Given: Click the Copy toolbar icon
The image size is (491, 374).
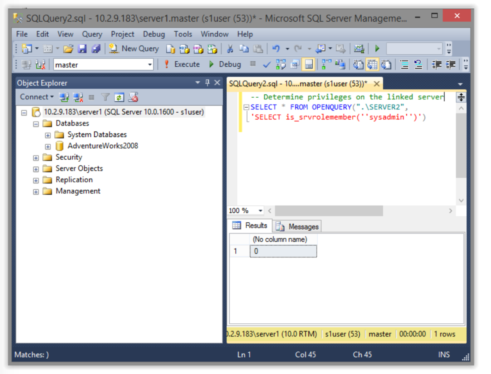Looking at the screenshot, I should [244, 49].
